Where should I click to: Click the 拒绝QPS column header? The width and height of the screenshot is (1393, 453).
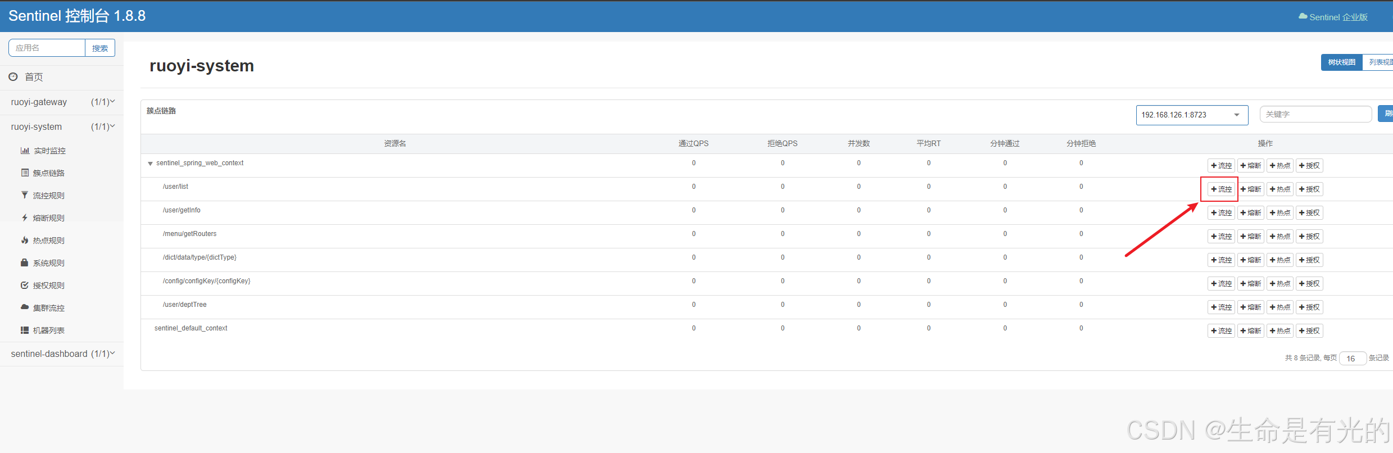click(x=782, y=143)
